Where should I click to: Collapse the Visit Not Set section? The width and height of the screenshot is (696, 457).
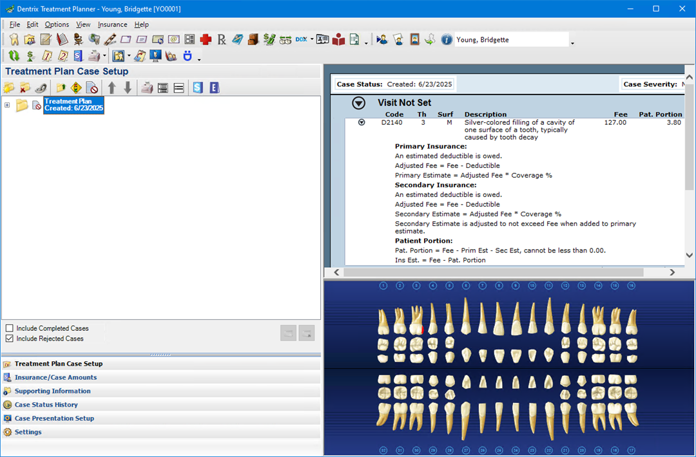point(358,103)
